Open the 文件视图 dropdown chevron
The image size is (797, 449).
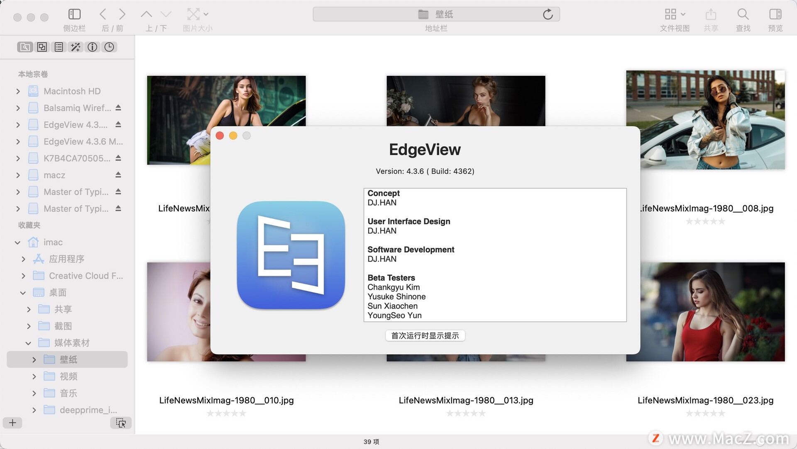pos(683,14)
